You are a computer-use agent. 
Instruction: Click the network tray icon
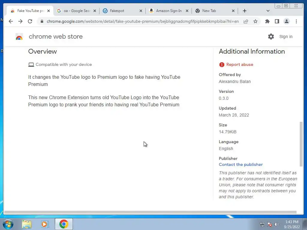click(262, 224)
